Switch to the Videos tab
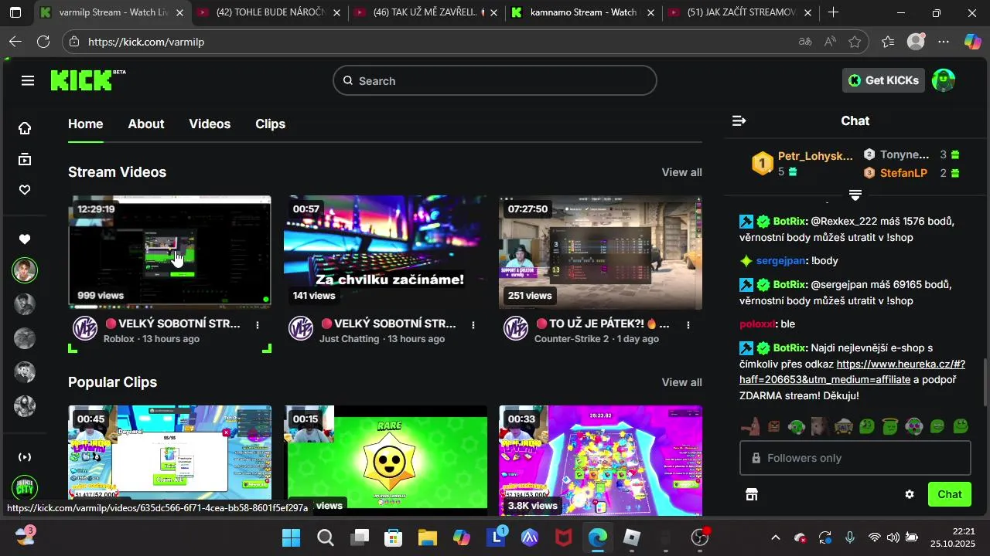 coord(210,124)
